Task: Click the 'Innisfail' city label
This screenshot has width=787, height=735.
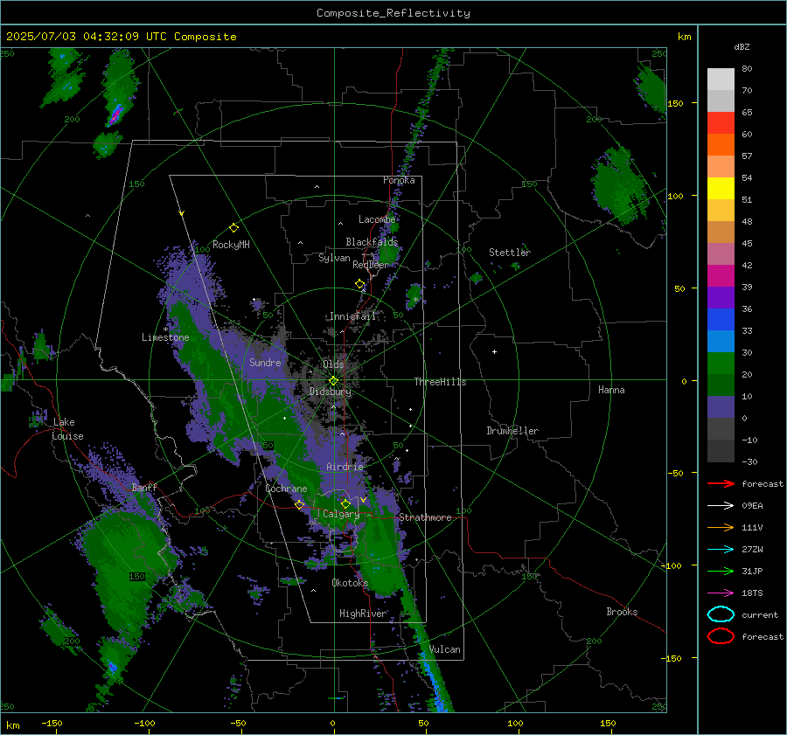Action: coord(352,316)
